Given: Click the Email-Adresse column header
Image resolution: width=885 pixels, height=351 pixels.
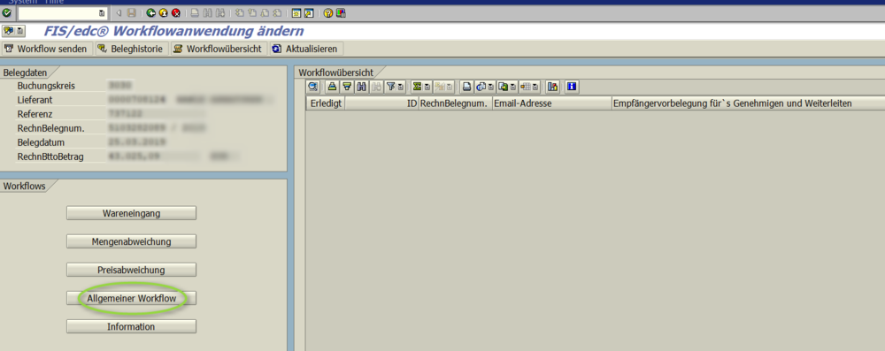Looking at the screenshot, I should click(551, 103).
